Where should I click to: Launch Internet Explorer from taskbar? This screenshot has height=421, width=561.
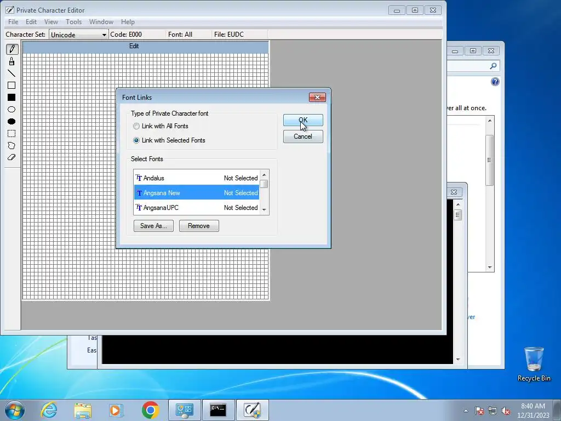(x=49, y=410)
